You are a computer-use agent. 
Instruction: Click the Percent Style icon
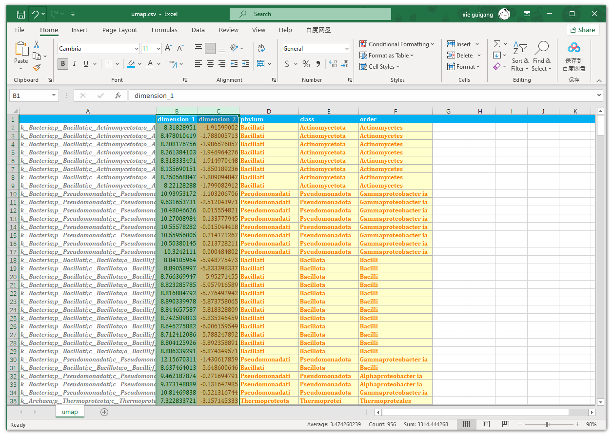[x=306, y=64]
